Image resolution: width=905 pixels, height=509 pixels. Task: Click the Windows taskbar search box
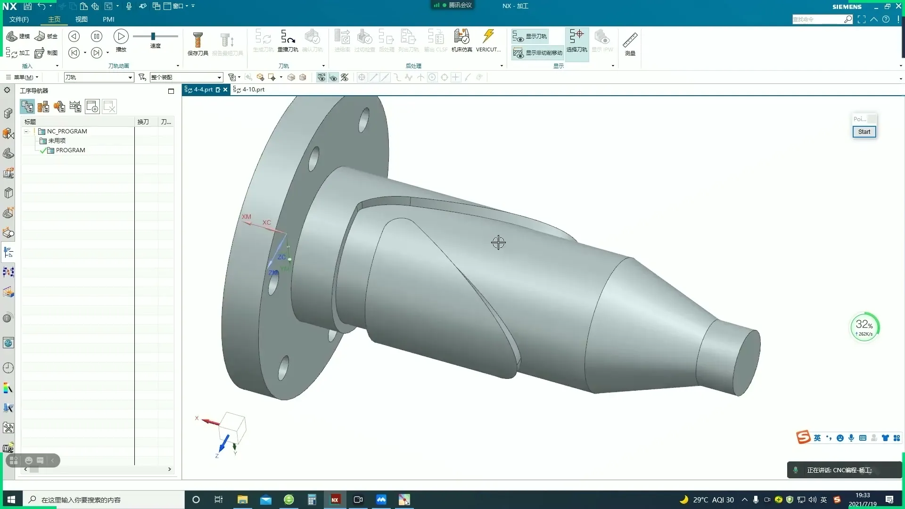[104, 500]
